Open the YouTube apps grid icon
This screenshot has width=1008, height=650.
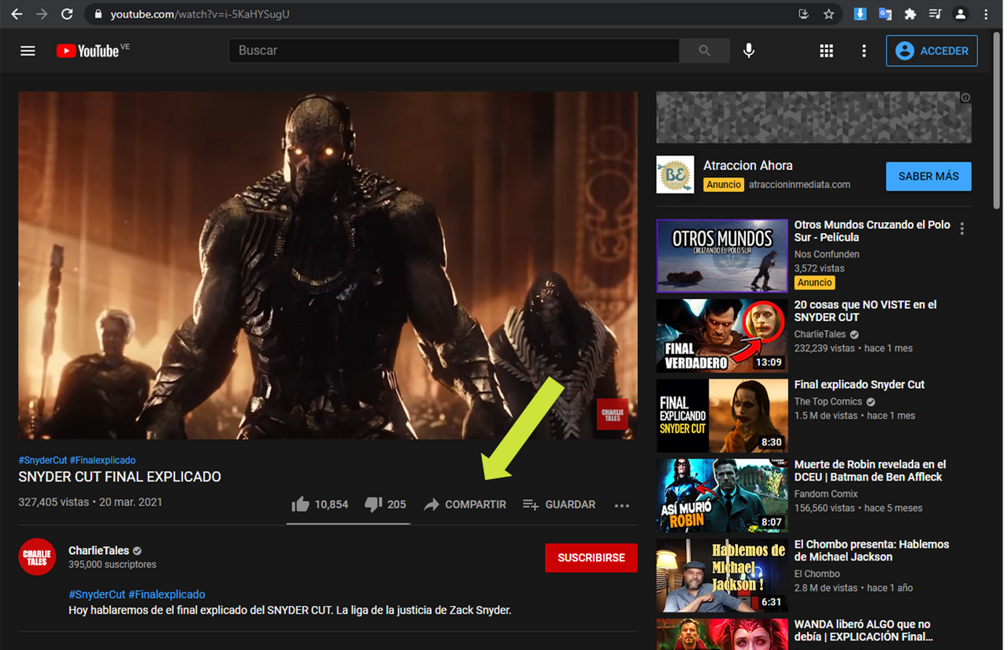point(826,50)
